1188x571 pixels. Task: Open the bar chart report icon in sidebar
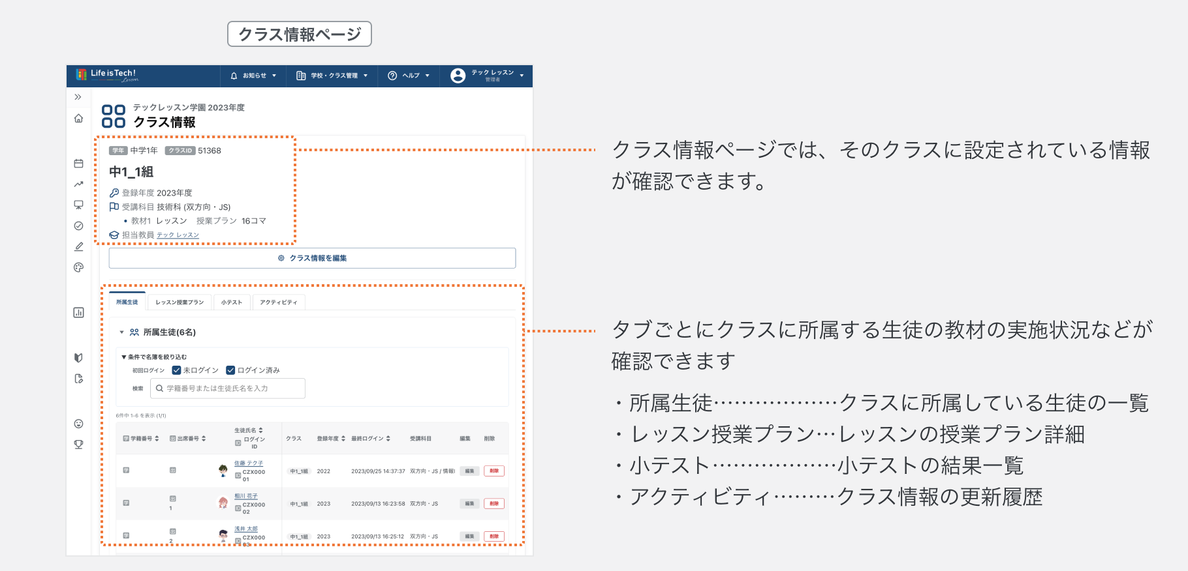coord(78,312)
